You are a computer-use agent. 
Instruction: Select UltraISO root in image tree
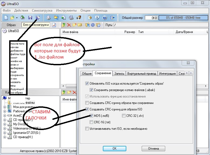13,31
